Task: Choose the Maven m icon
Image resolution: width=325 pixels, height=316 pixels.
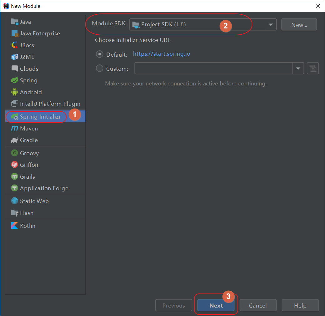Action: [x=14, y=128]
